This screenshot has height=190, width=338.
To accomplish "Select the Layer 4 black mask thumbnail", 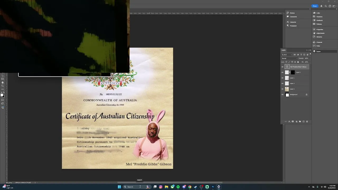I will click(293, 72).
